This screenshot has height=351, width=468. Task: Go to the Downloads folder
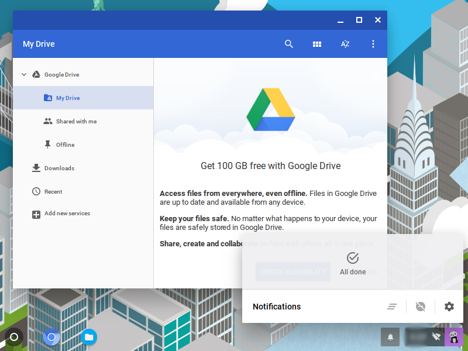[x=59, y=168]
